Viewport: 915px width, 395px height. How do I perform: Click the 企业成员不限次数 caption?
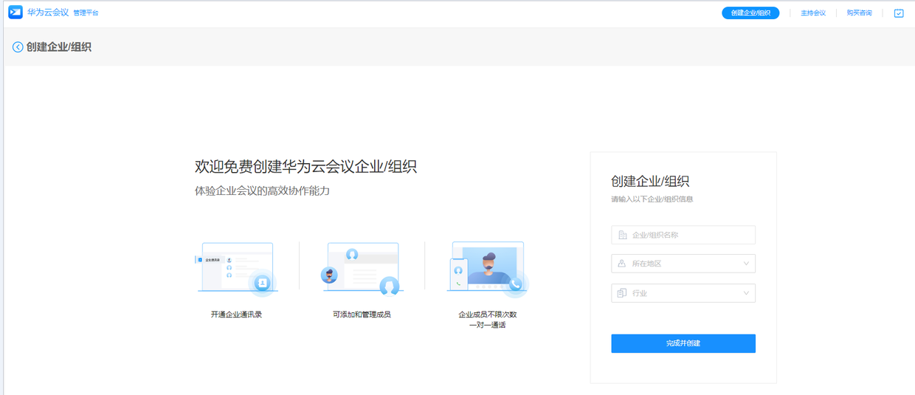click(488, 315)
